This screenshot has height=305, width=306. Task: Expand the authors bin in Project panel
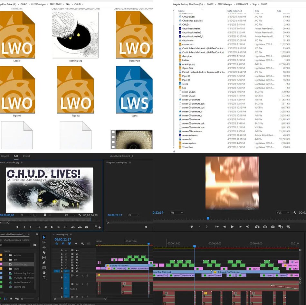(6, 255)
